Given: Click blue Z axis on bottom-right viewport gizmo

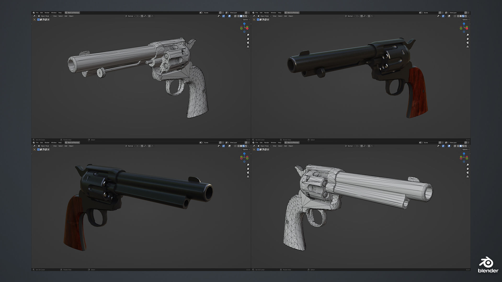Looking at the screenshot, I should 464,154.
